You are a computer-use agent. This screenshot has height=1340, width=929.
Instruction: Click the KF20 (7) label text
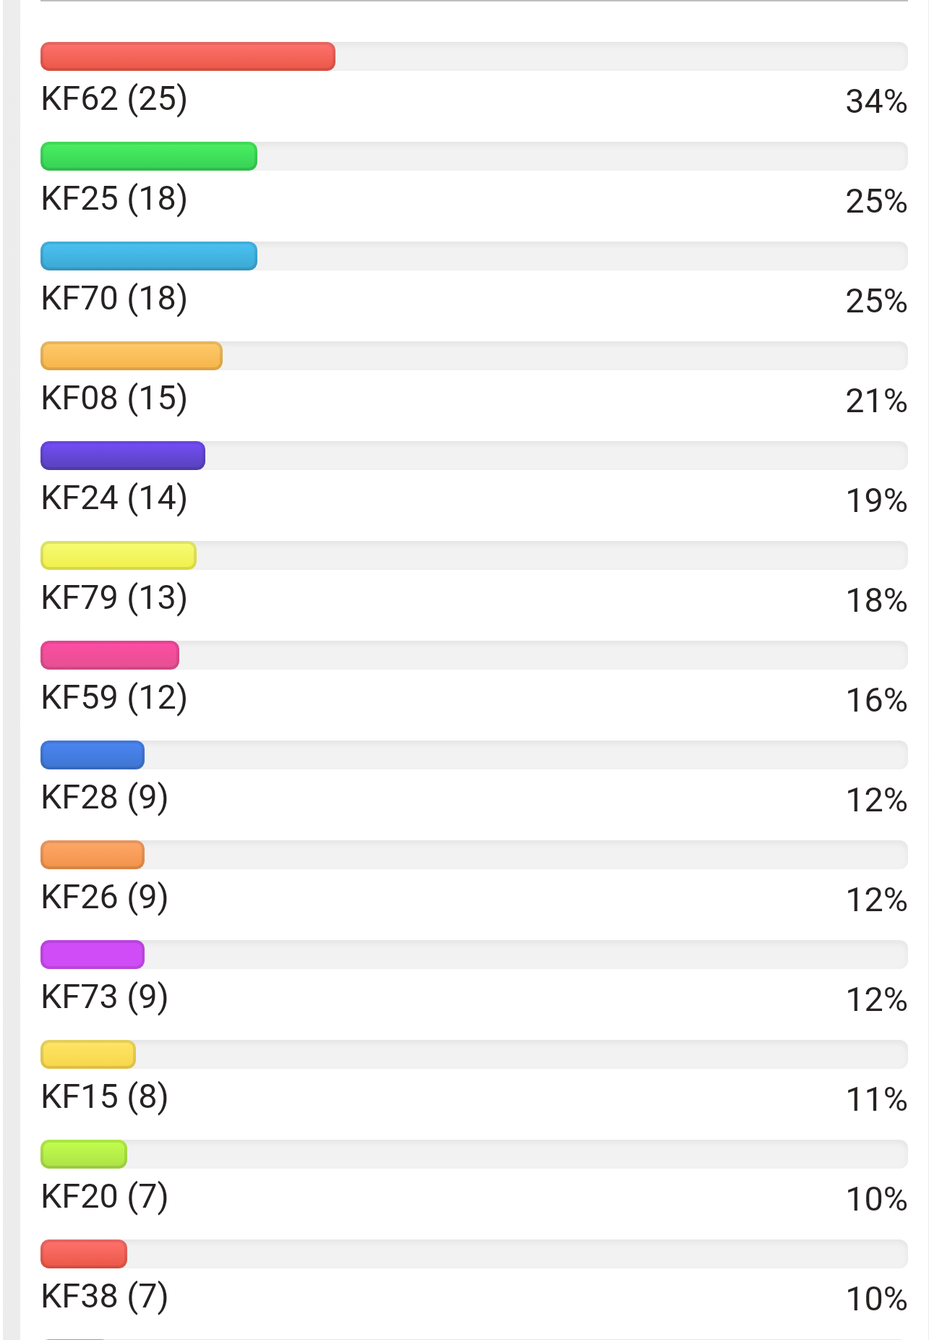coord(105,1197)
